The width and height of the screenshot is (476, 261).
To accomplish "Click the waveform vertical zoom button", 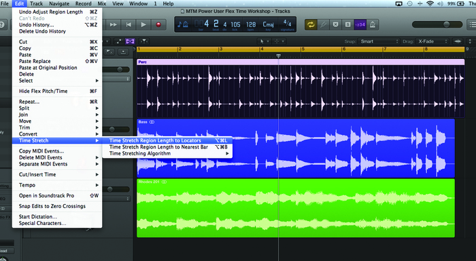I will click(x=458, y=41).
